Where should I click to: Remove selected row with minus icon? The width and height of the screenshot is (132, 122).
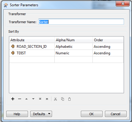click(20, 99)
